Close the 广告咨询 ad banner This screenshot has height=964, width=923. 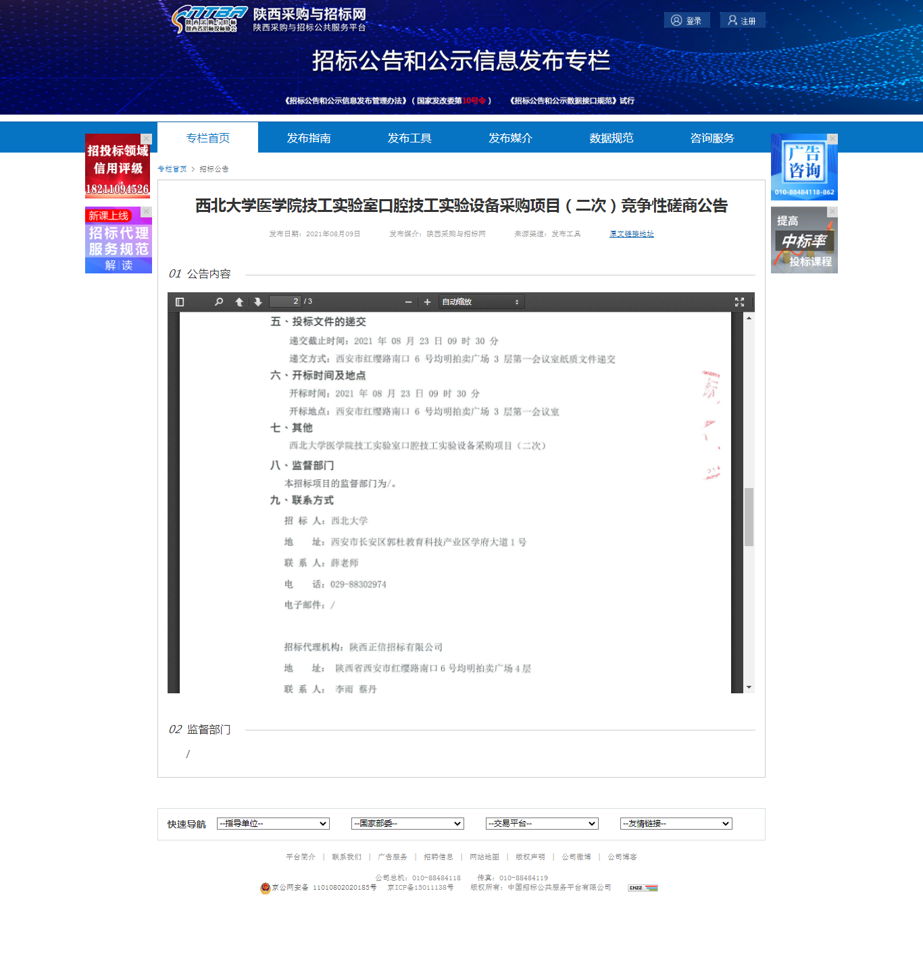point(832,139)
